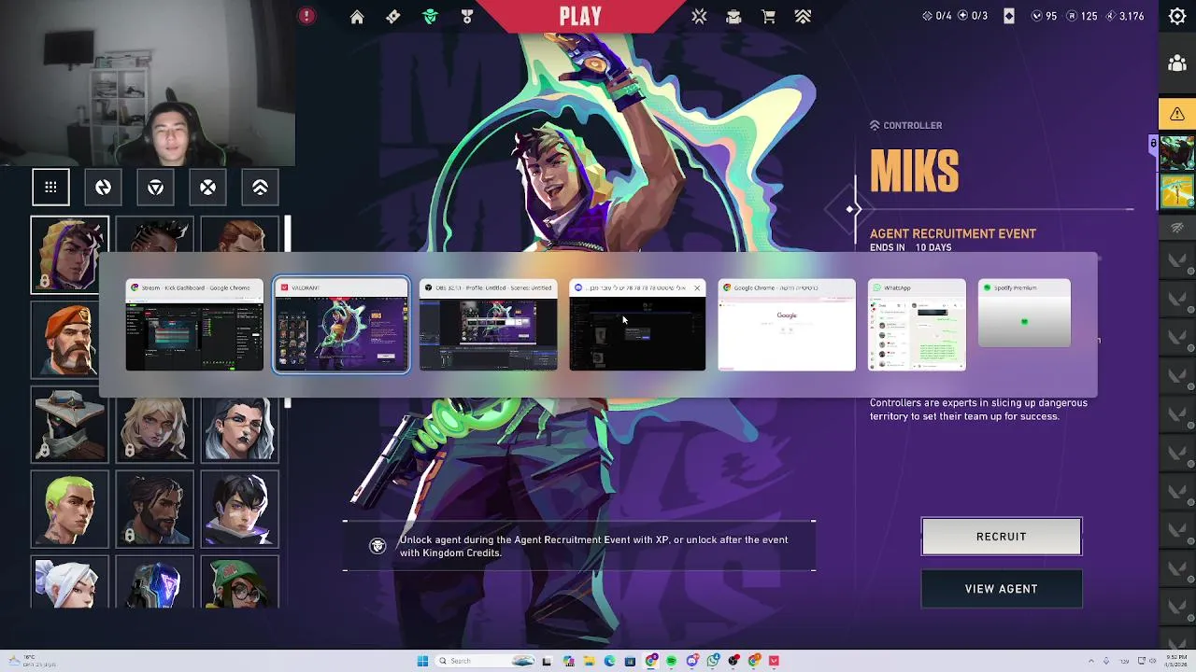Open the Collection icon beside the cart
This screenshot has height=672, width=1196.
click(733, 17)
